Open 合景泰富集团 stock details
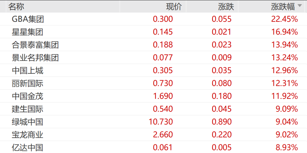Screen dimensions: 307x153 coord(35,45)
